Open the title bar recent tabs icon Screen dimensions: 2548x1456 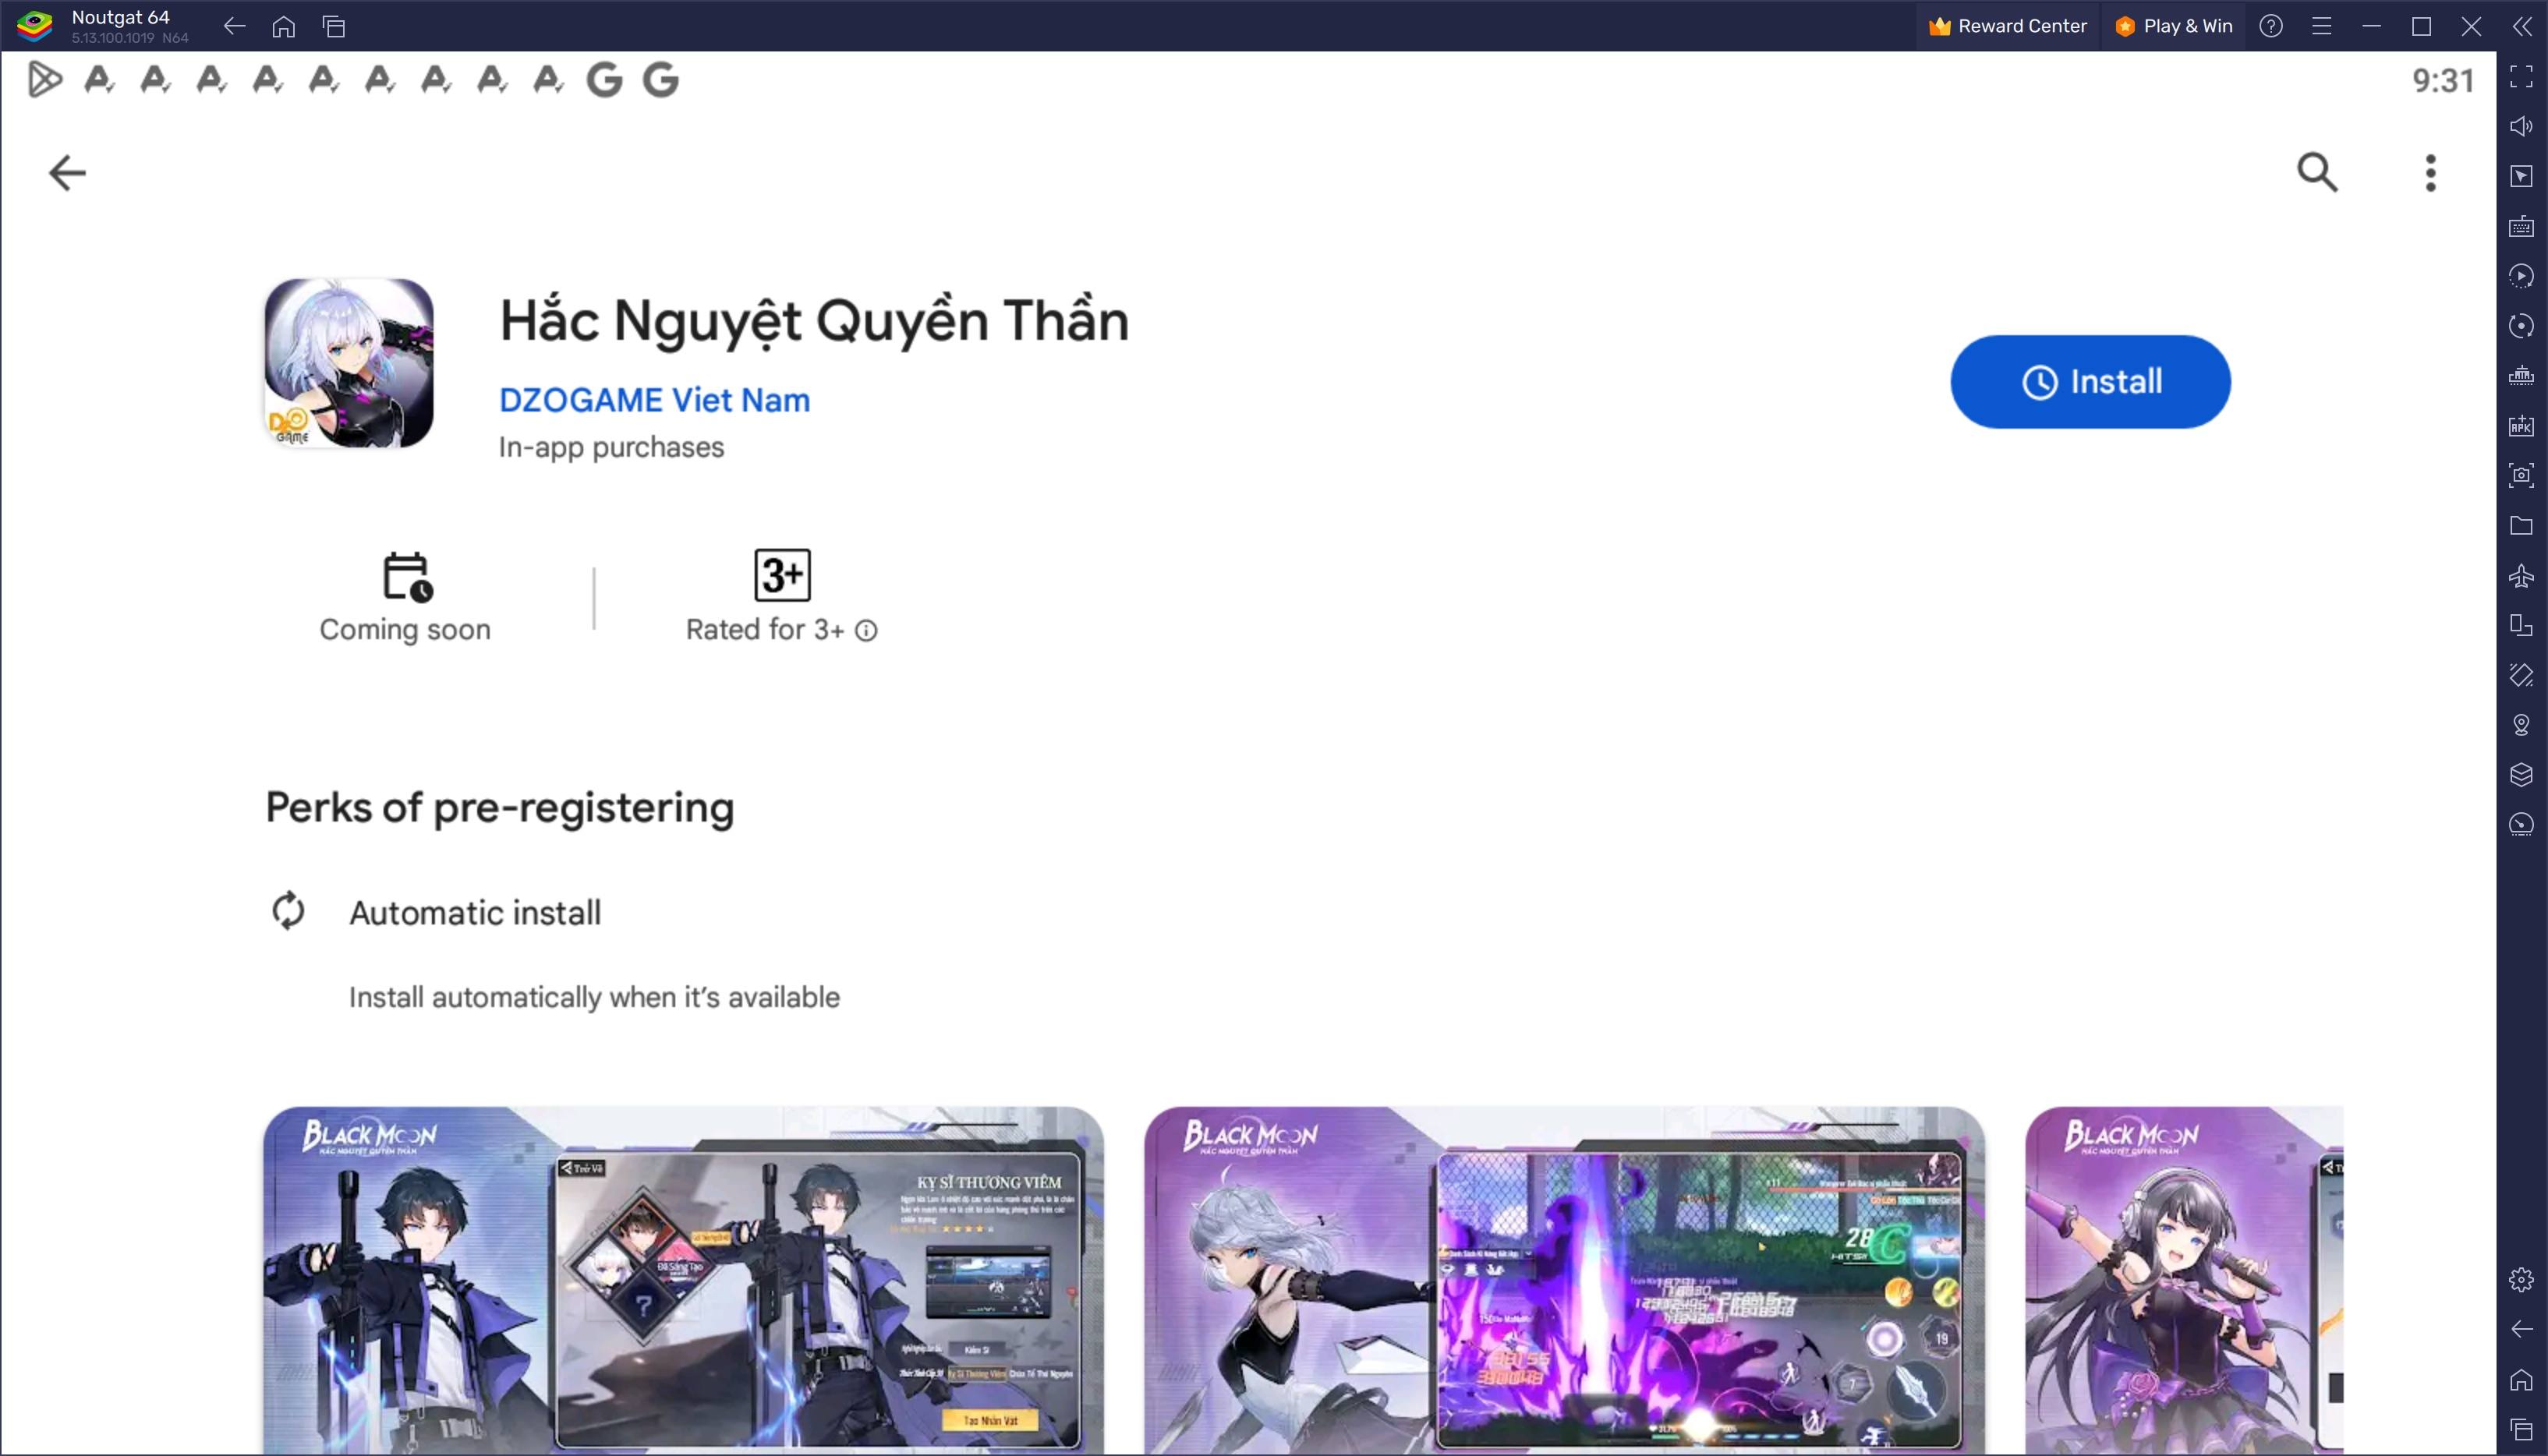(334, 26)
